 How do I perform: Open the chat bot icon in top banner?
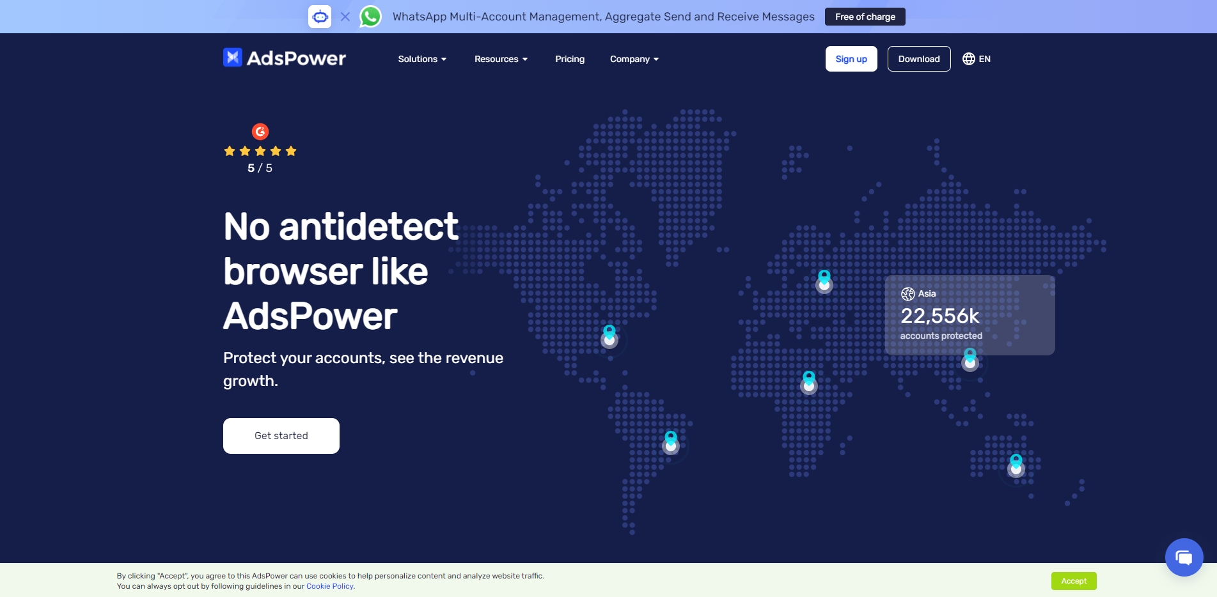point(320,17)
